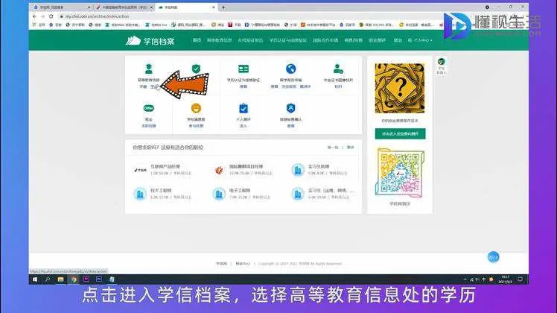Click the 互联网产品经理 company logo
This screenshot has height=313, width=557.
point(140,170)
